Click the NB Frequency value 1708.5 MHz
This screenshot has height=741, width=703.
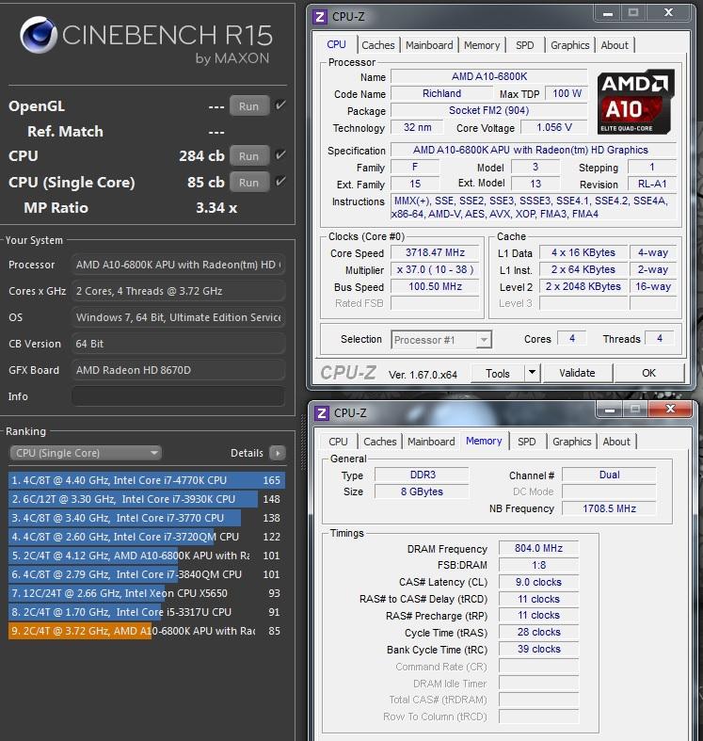pyautogui.click(x=609, y=508)
